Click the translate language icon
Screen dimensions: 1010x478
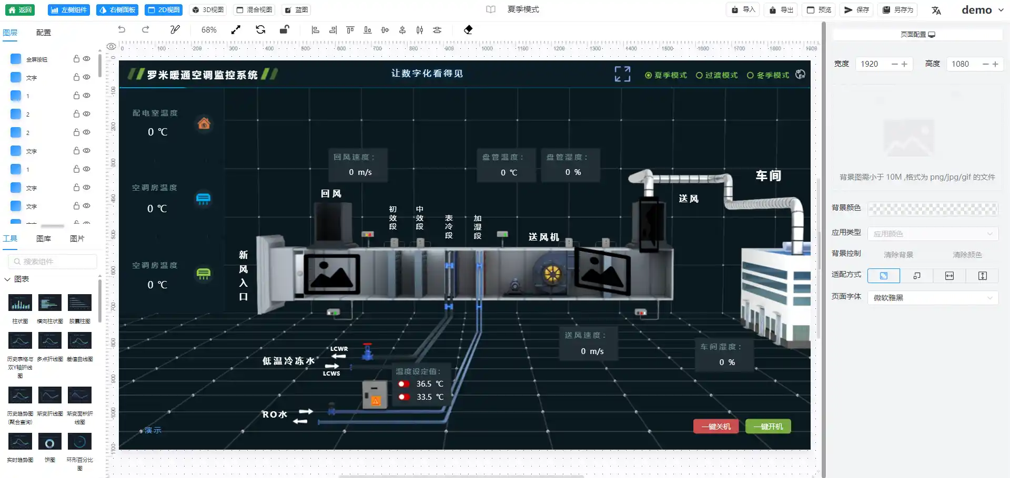click(936, 10)
